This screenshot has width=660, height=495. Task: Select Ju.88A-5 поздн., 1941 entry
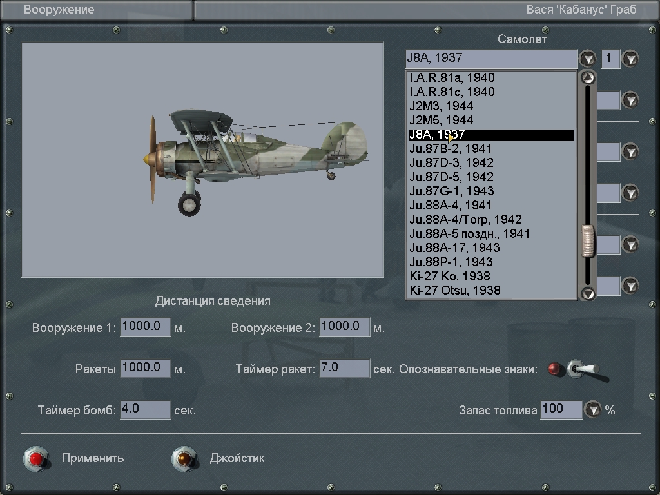(491, 233)
